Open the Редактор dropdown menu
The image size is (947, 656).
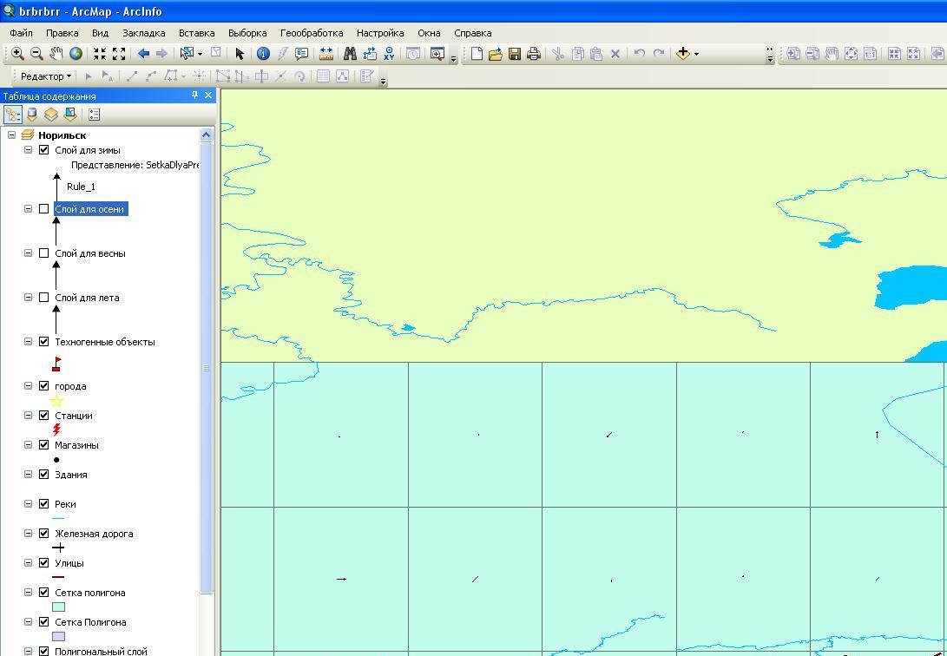(45, 76)
